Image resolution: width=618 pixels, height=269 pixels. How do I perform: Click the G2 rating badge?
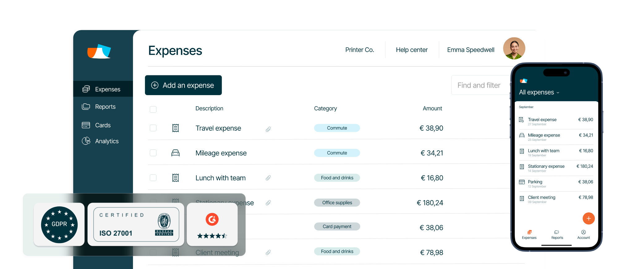212,225
